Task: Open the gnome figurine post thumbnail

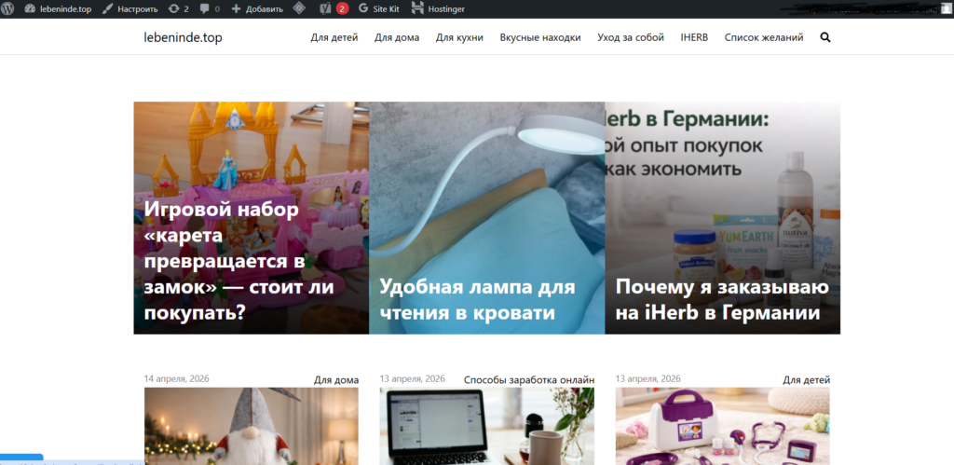Action: click(x=252, y=426)
